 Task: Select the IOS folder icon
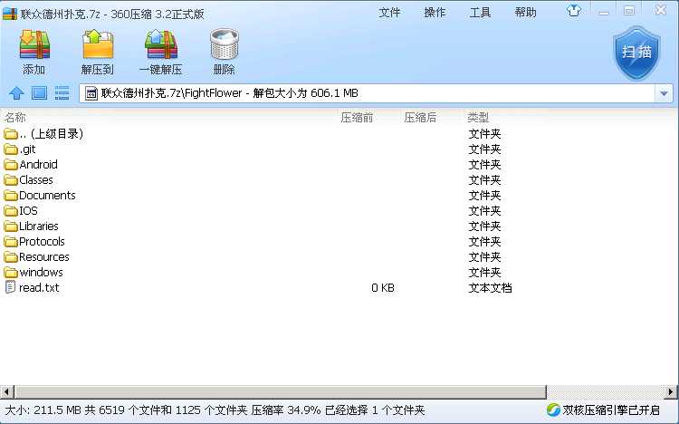point(10,211)
